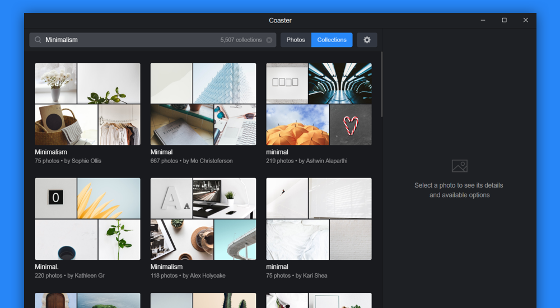Screen dimensions: 560x308
Task: Open minimal collection by Kari Shea
Action: [319, 218]
